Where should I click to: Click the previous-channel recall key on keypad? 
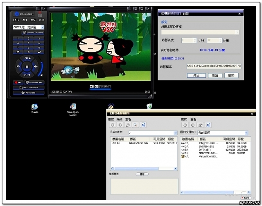pos(18,52)
